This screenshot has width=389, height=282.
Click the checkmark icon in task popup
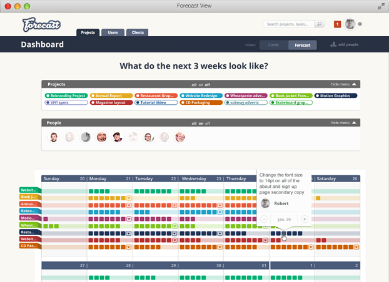coord(264,219)
